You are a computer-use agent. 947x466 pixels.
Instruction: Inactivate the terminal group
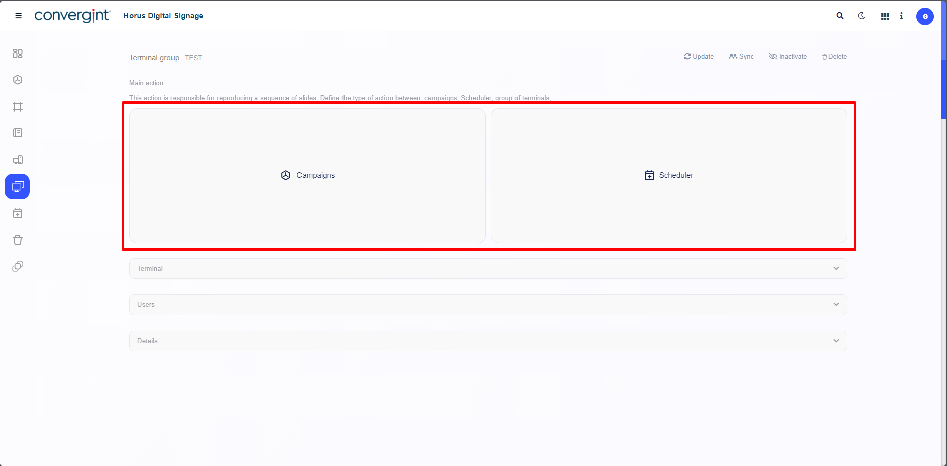(788, 57)
